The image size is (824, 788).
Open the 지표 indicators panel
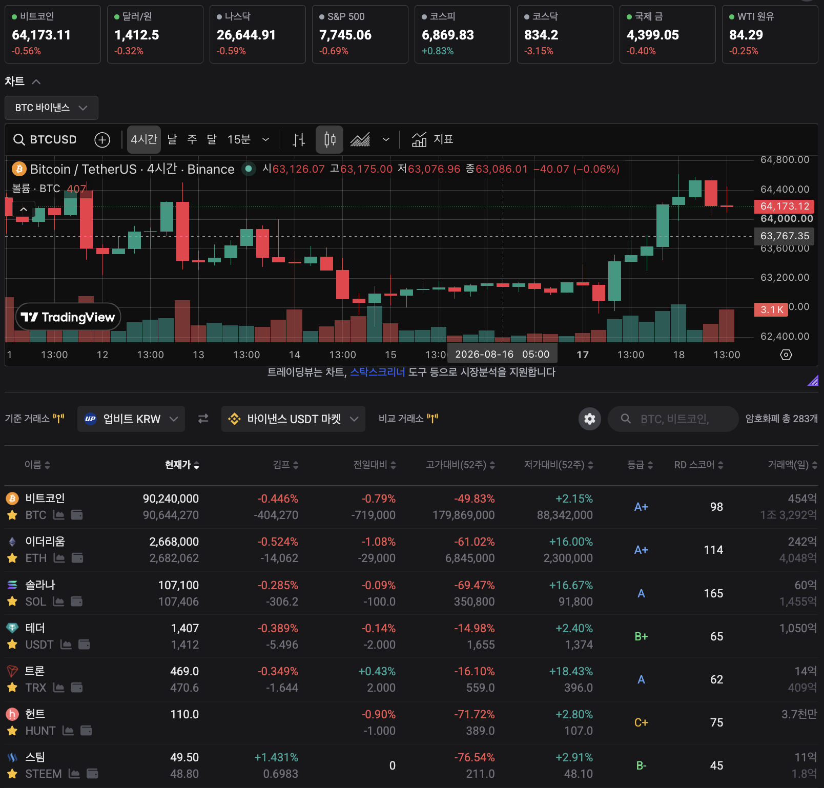point(432,139)
